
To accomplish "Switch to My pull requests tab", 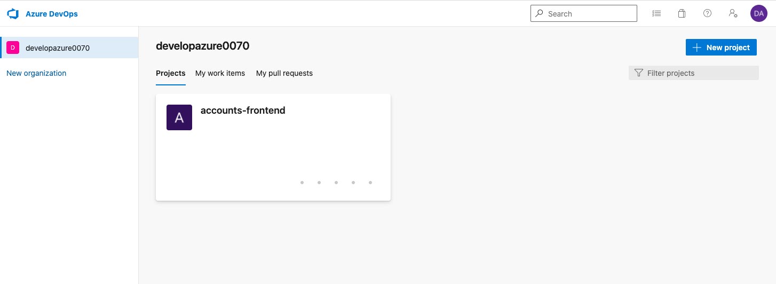I will [x=284, y=73].
